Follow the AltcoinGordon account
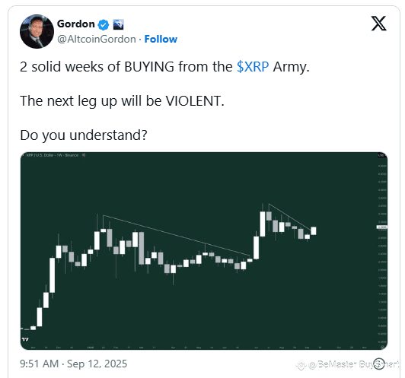Image resolution: width=405 pixels, height=378 pixels. pos(161,40)
